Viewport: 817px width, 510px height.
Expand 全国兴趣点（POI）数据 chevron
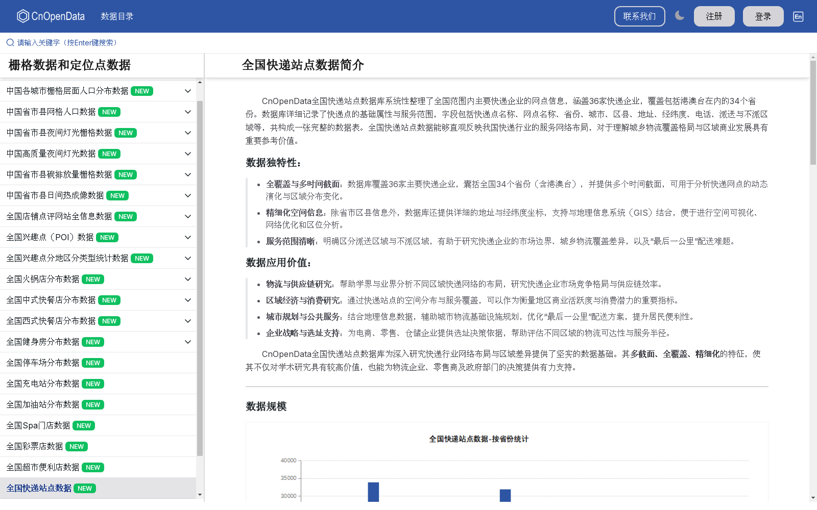click(188, 237)
